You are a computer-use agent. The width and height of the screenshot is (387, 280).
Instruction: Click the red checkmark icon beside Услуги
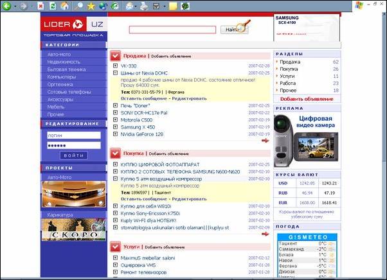pyautogui.click(x=115, y=247)
